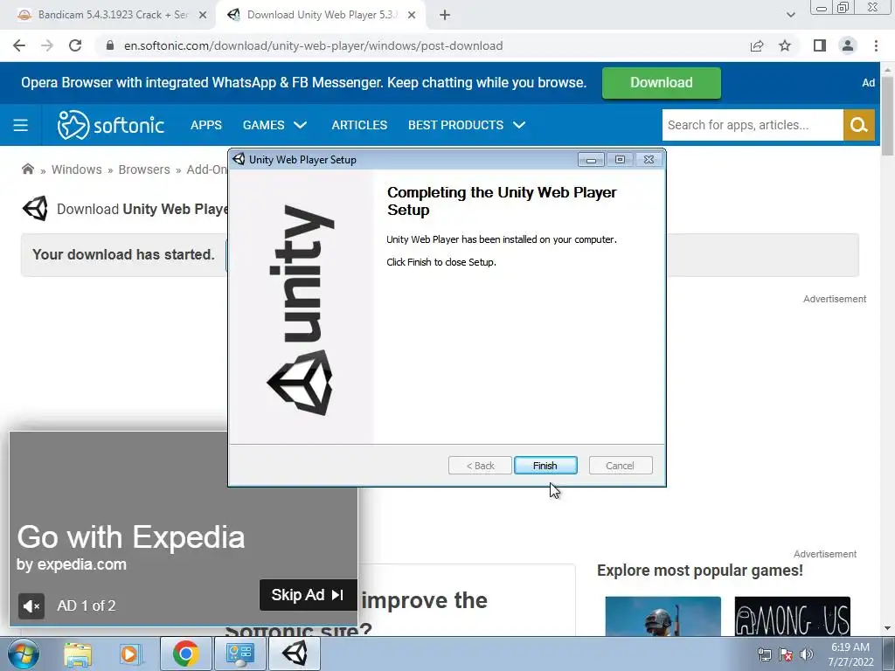Screen dimensions: 895x671
Task: Open the ARTICLES menu item
Action: 359,125
